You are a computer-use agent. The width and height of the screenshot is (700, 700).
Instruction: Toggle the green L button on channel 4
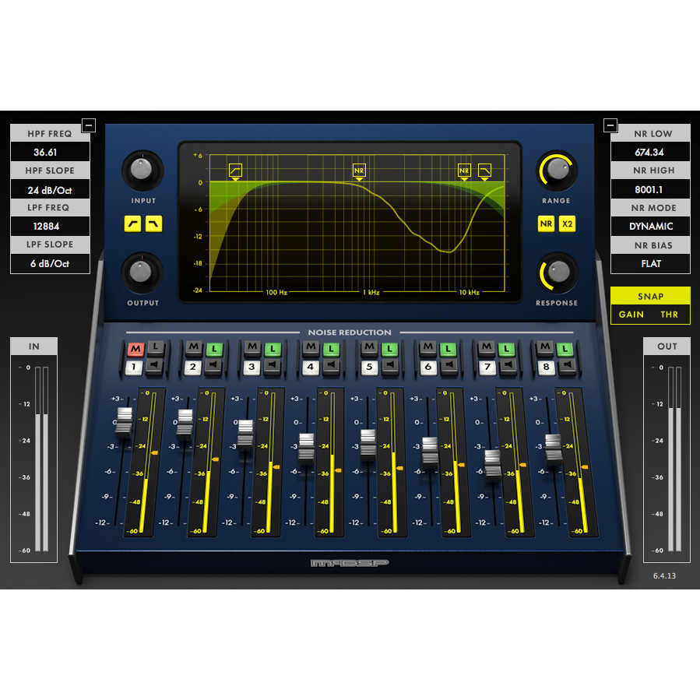pyautogui.click(x=331, y=347)
